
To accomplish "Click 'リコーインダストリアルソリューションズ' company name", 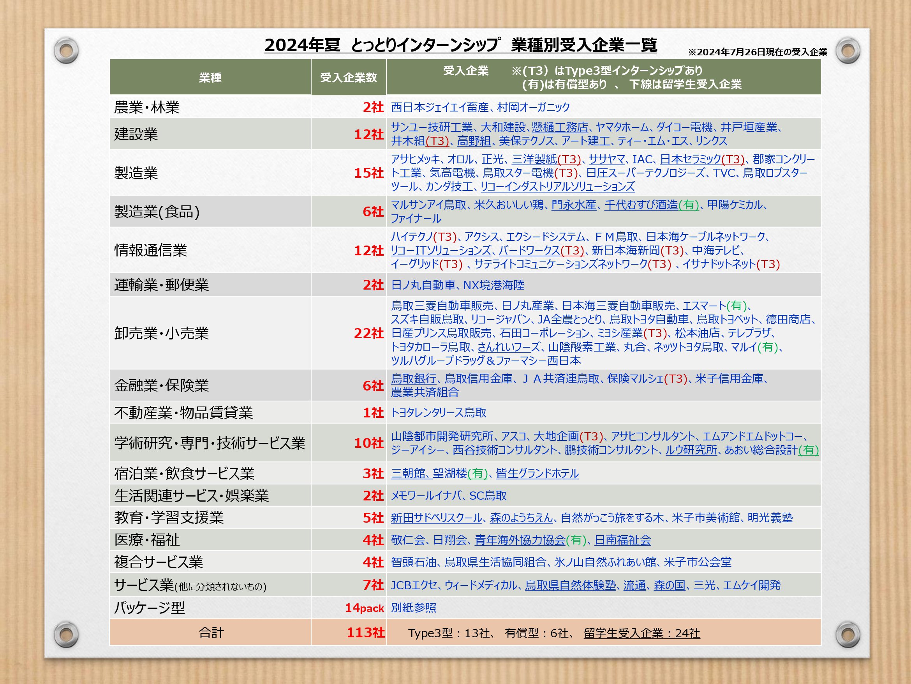I will pos(558,187).
